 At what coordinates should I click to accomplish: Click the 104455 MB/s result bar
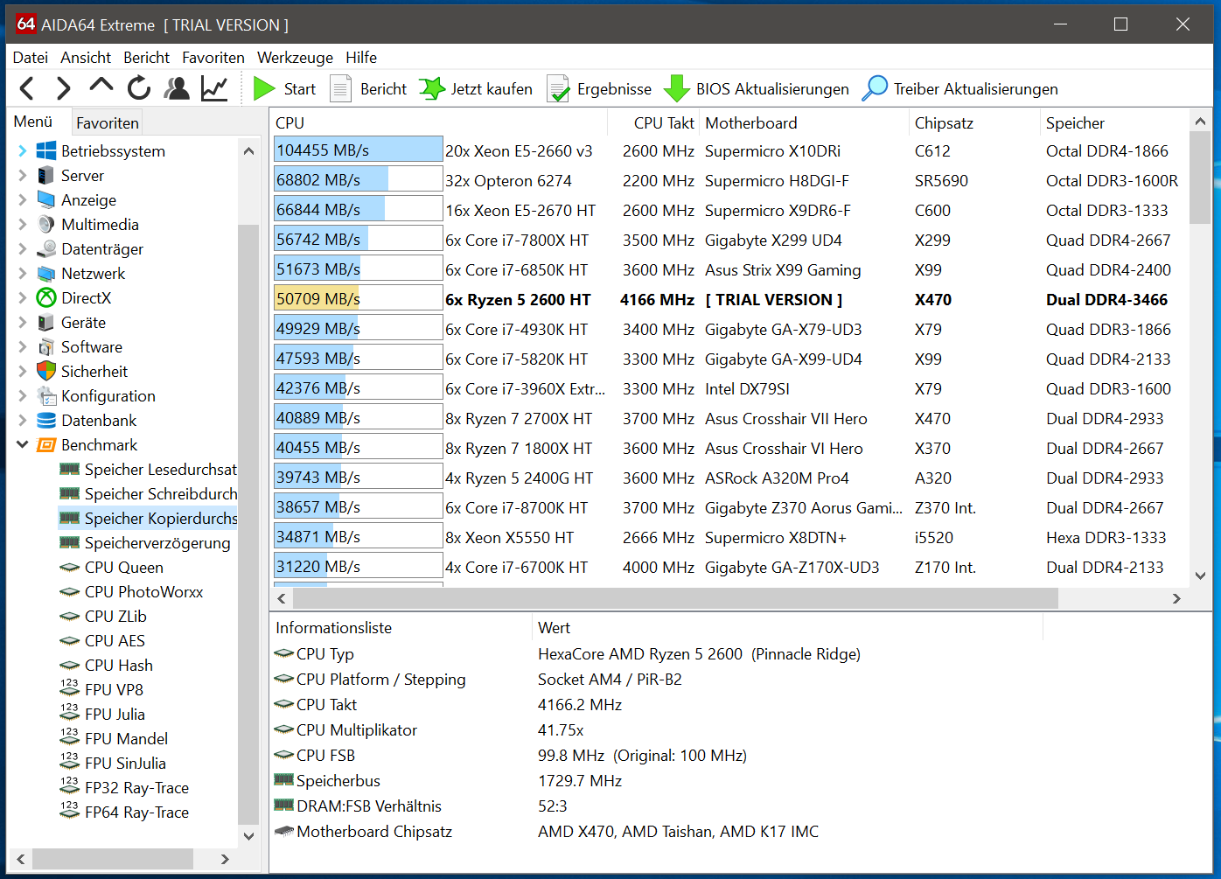point(359,150)
